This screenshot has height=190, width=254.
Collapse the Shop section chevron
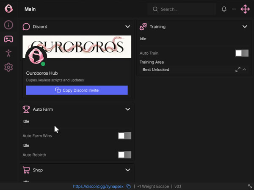128,170
